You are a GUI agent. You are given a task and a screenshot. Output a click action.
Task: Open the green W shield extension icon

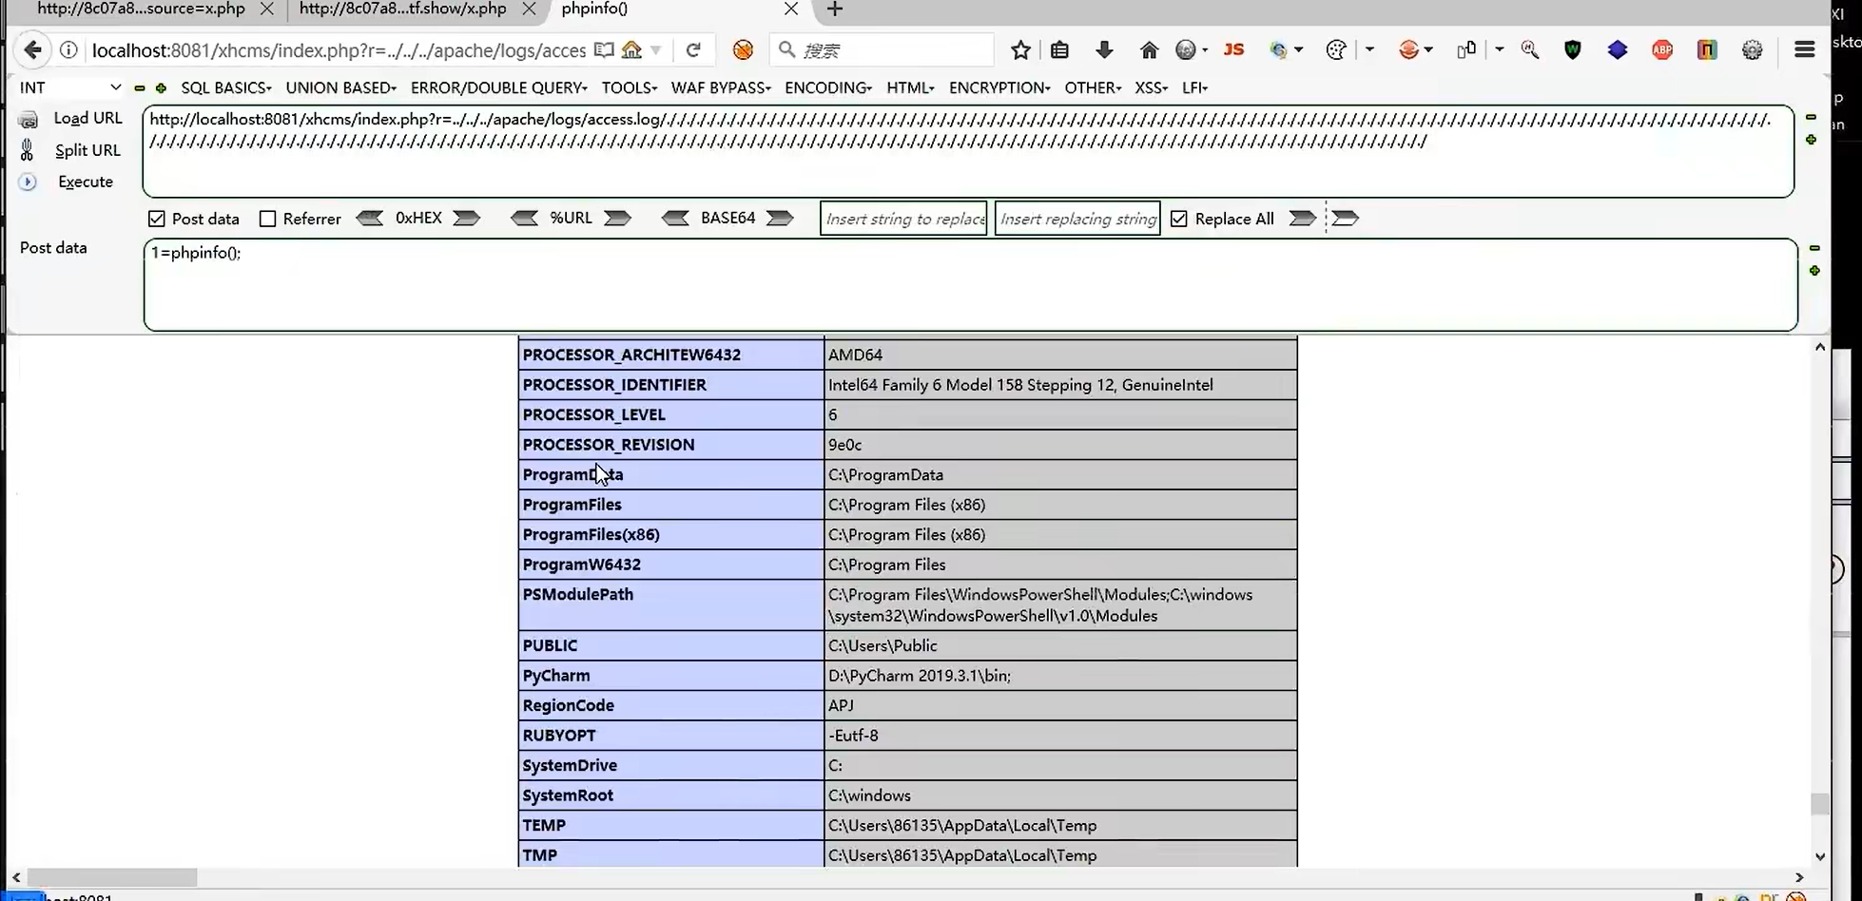coord(1573,50)
